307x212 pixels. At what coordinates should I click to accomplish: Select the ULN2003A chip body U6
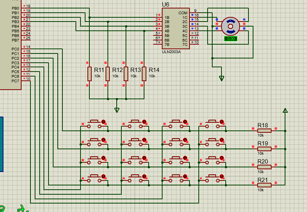click(x=176, y=28)
